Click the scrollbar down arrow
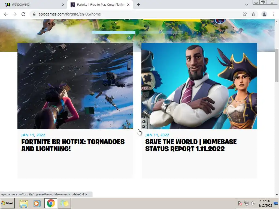 point(277,195)
